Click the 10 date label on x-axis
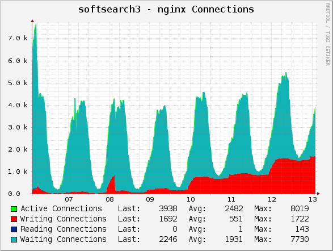This screenshot has height=251, width=333. click(x=191, y=199)
